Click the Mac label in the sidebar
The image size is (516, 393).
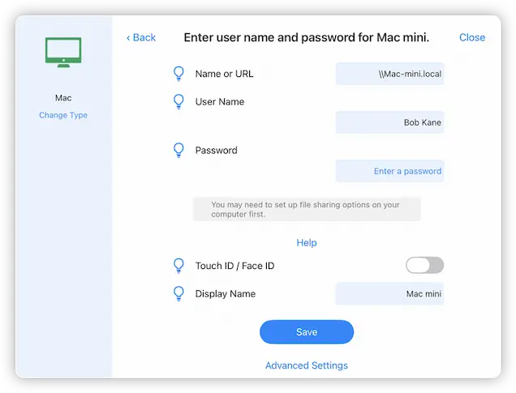tap(63, 98)
